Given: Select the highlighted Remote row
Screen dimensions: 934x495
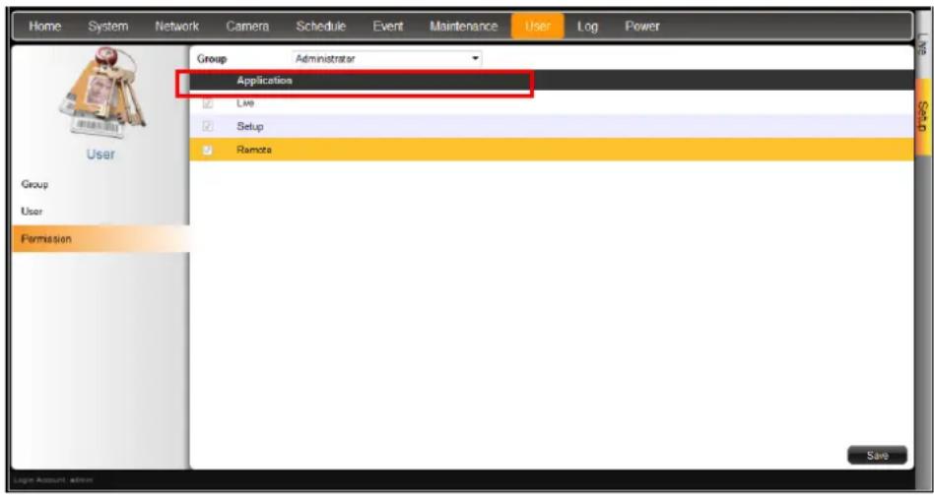Looking at the screenshot, I should [552, 150].
